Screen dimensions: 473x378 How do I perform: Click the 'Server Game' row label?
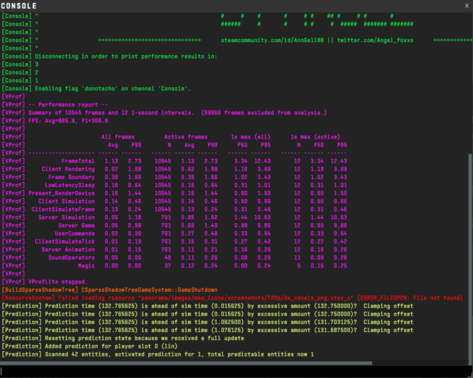coord(76,226)
